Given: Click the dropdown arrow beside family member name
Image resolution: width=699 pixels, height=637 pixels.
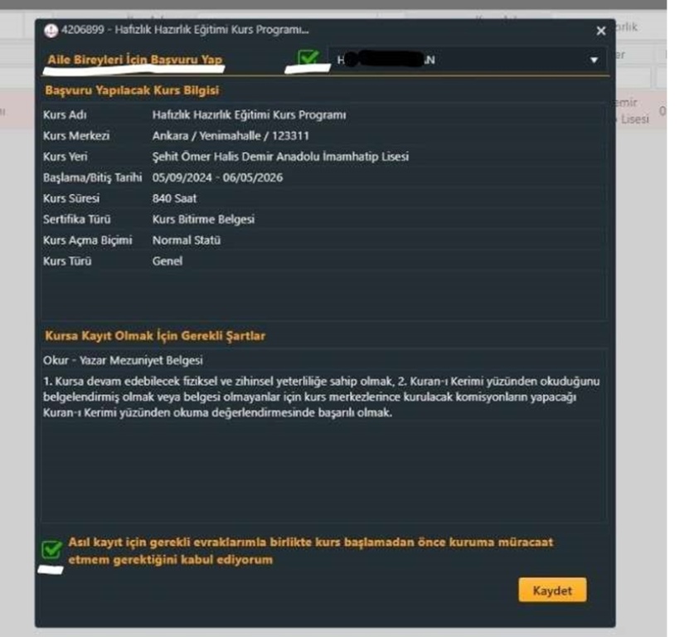Looking at the screenshot, I should coord(594,60).
